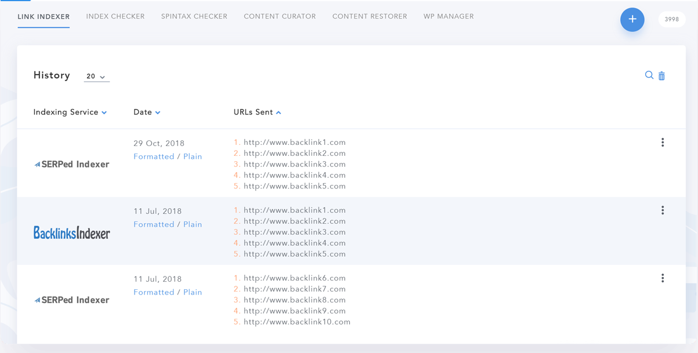Click the 29 Oct, 2018 date
698x353 pixels.
click(159, 143)
